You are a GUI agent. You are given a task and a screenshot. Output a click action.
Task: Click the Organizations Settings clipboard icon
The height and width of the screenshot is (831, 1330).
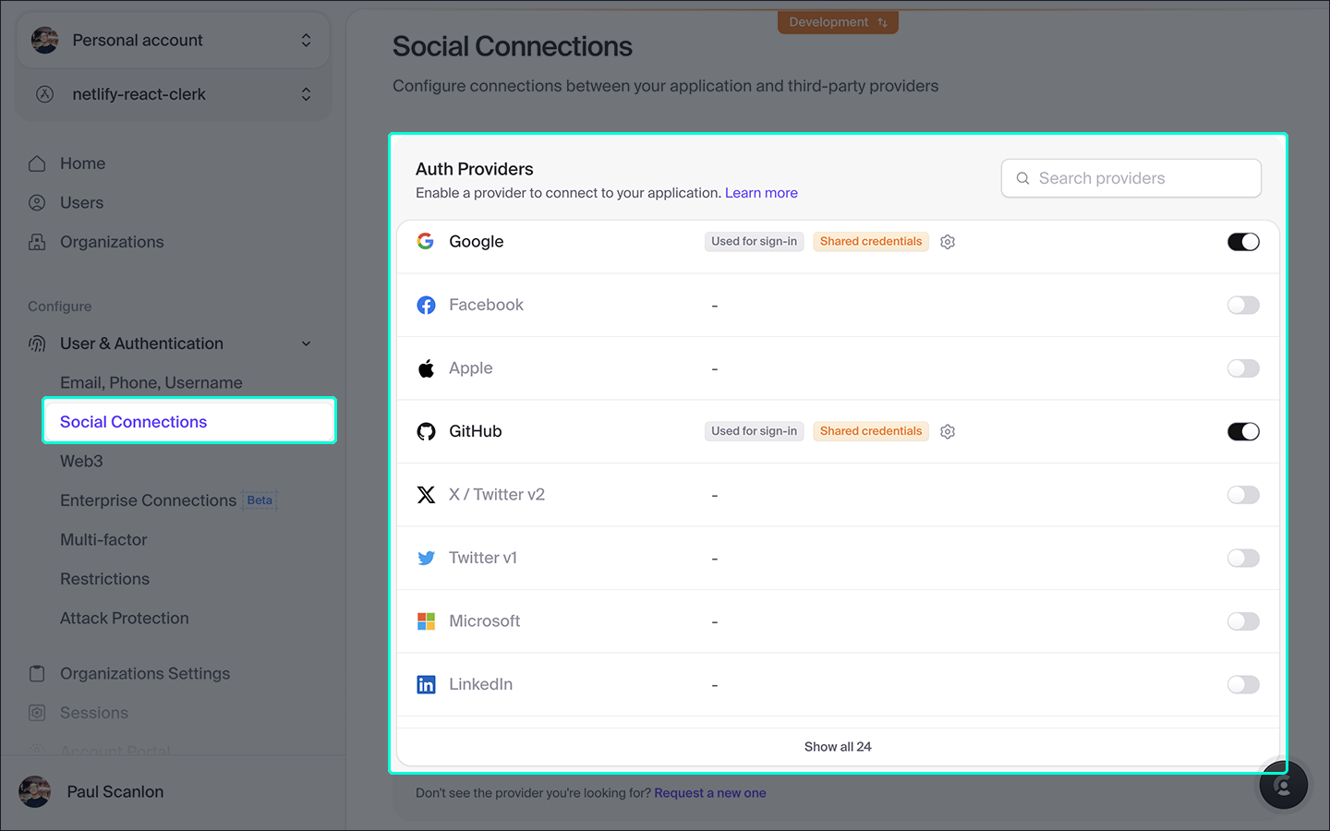pyautogui.click(x=37, y=673)
